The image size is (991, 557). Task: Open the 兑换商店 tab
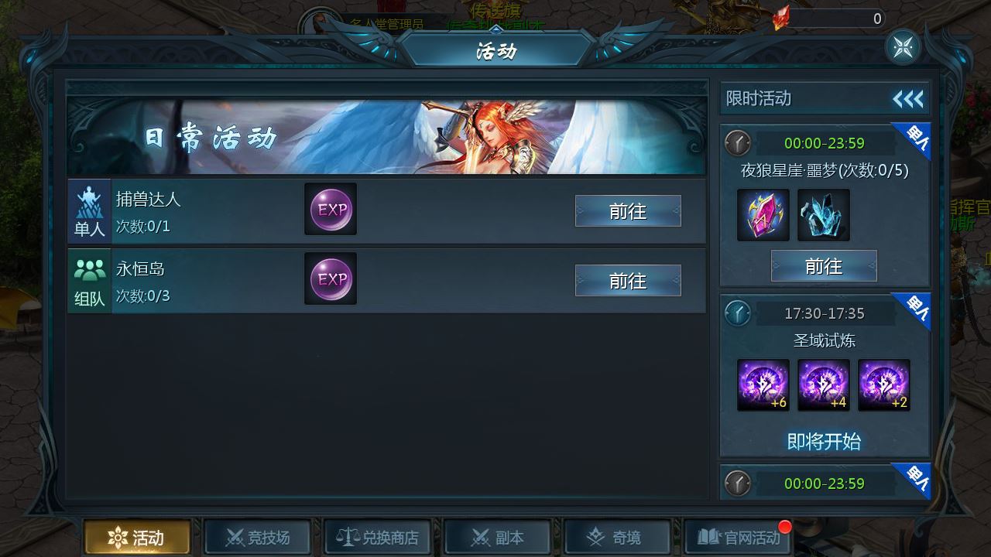click(379, 537)
